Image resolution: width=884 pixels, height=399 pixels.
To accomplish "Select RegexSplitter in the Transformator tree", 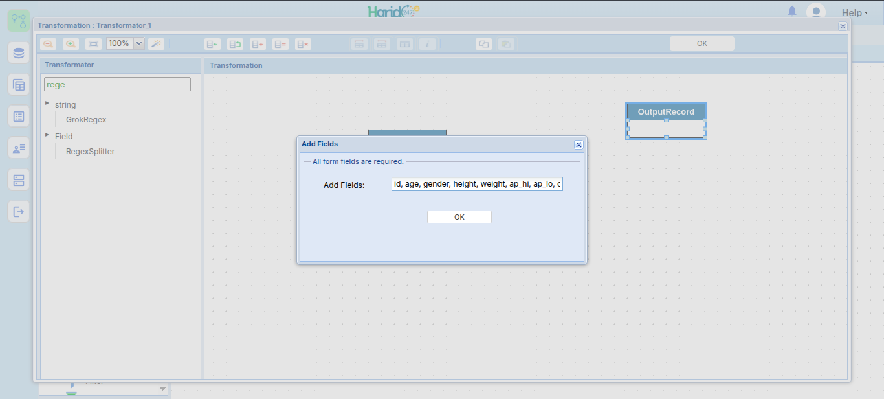I will click(90, 152).
